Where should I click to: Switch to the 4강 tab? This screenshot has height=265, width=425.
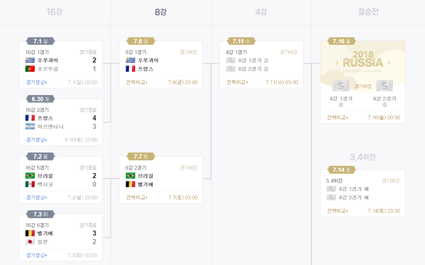coord(261,12)
